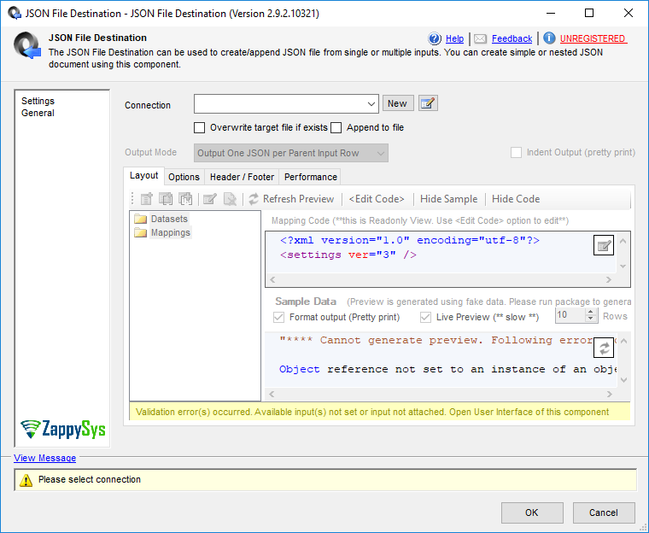649x533 pixels.
Task: Select the Mappings tree node
Action: 171,232
